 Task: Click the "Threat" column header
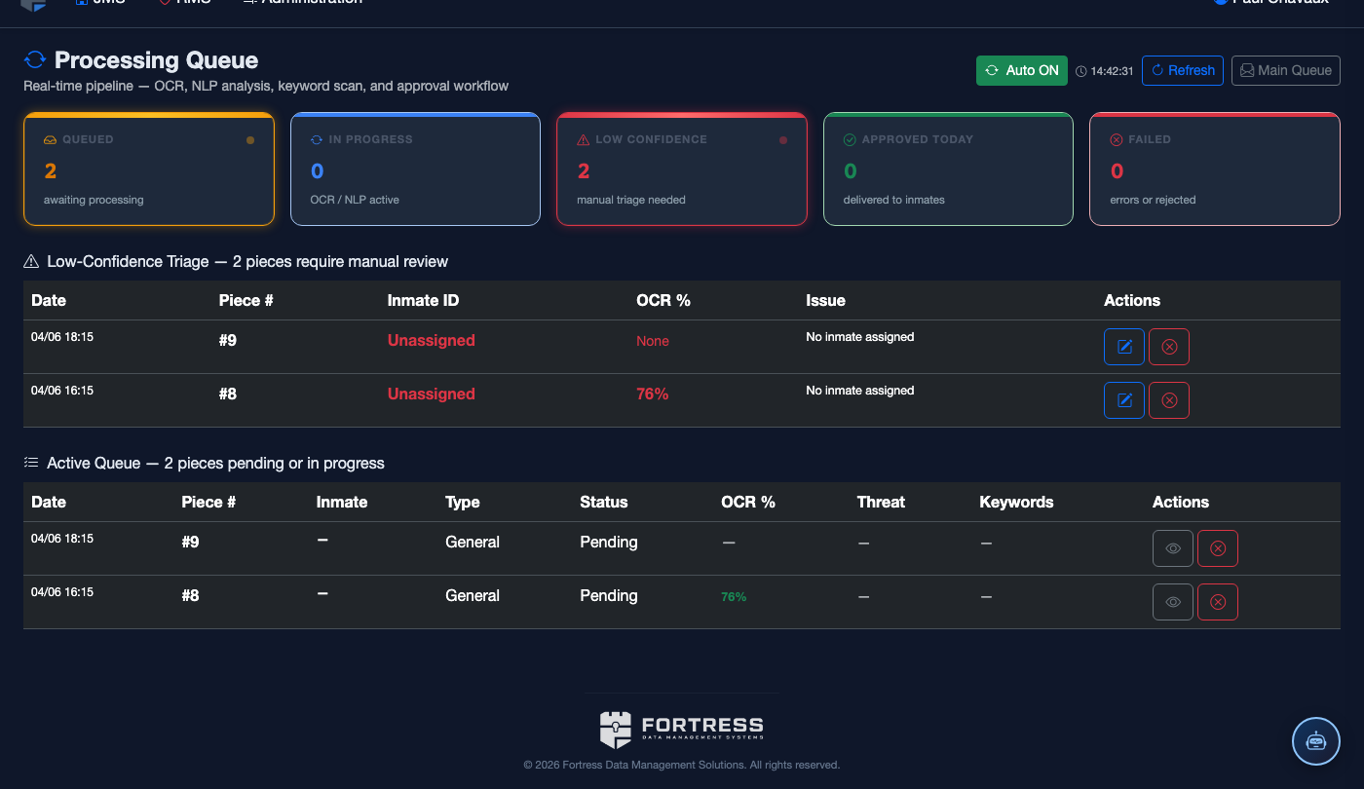881,502
